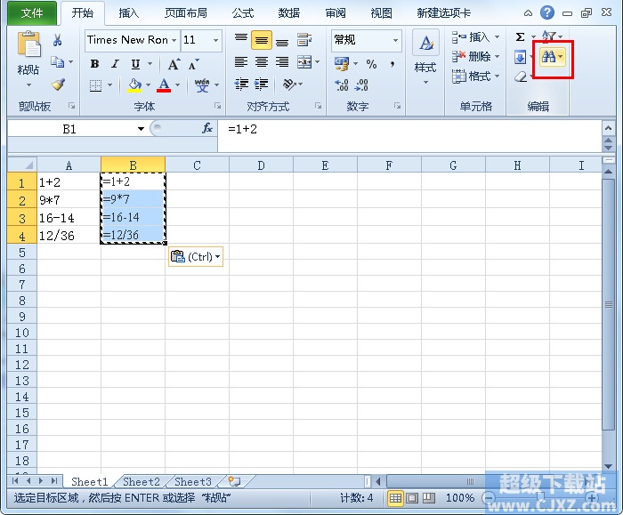Click the font color red A swatch
This screenshot has height=515, width=623.
pyautogui.click(x=164, y=85)
